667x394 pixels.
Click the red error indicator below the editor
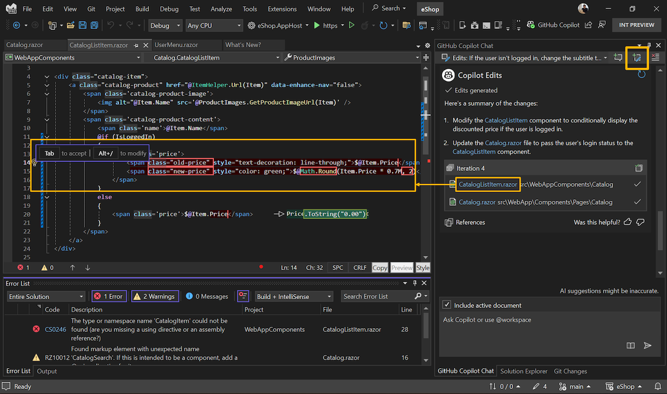261,267
